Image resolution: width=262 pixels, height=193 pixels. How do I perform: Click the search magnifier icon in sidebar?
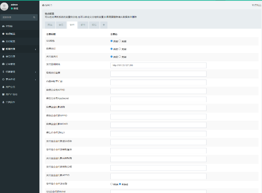coord(34,17)
